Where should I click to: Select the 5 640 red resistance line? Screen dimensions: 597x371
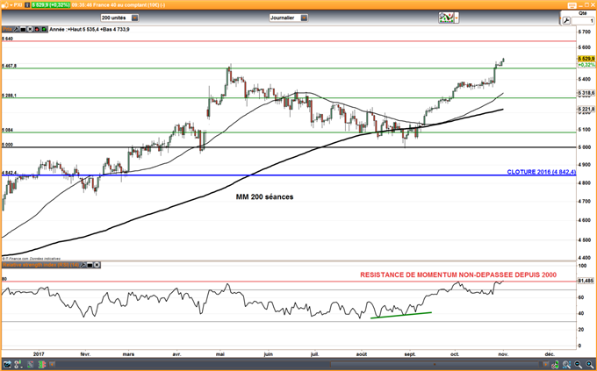(x=290, y=41)
